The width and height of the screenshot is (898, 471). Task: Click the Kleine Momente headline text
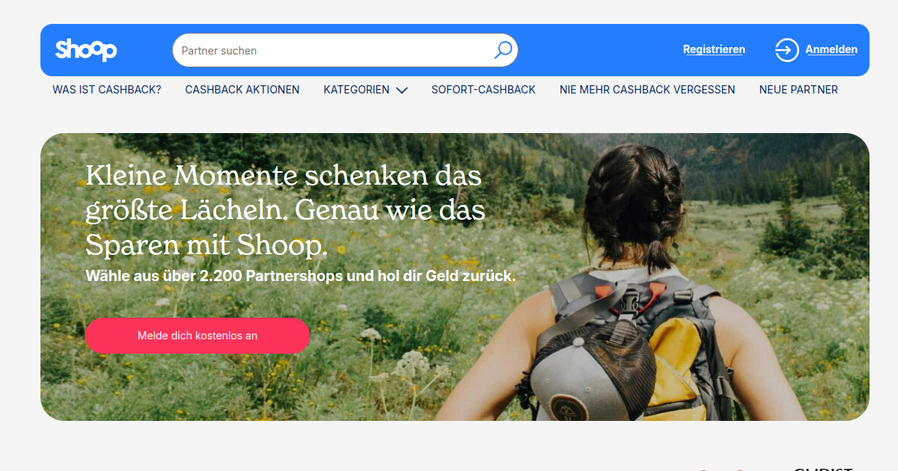(285, 211)
